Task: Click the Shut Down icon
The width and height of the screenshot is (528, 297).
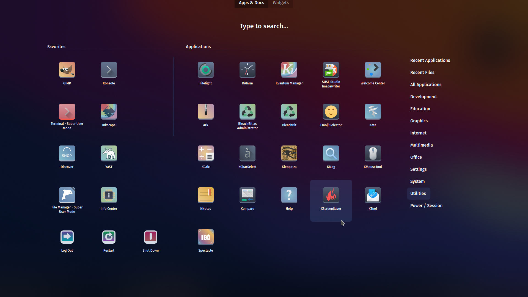Action: tap(151, 237)
